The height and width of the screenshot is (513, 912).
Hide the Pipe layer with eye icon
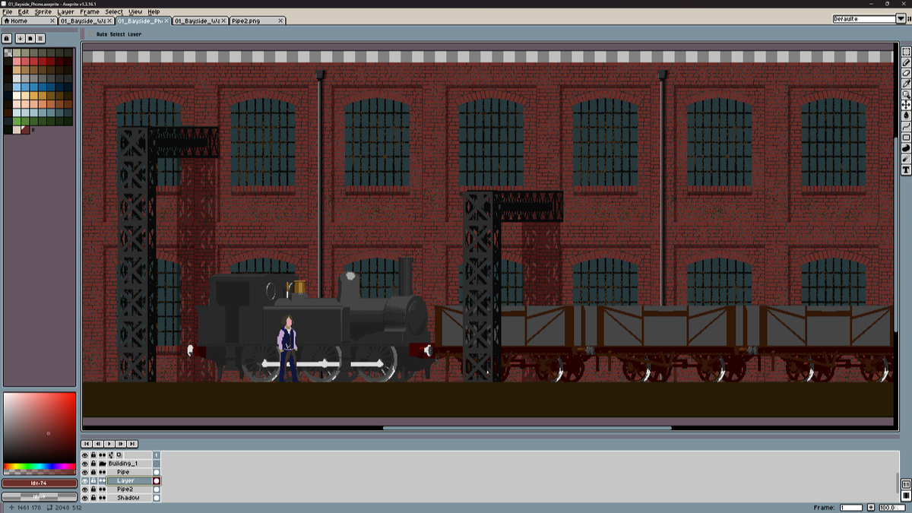pyautogui.click(x=85, y=472)
